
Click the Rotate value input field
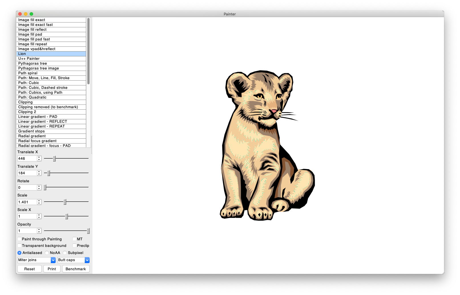[x=27, y=188]
